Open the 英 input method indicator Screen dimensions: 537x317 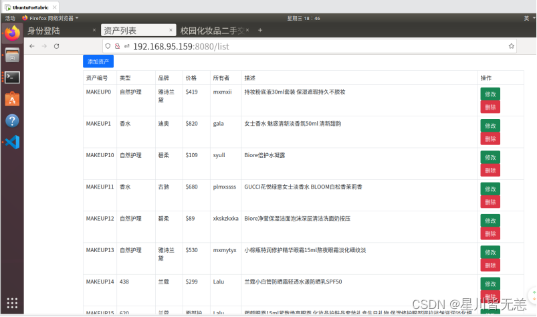coord(527,19)
